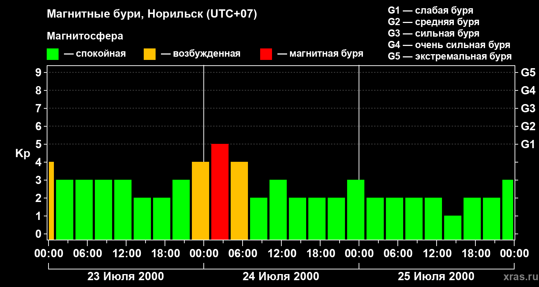Click the y-axis value 0

tap(39, 234)
